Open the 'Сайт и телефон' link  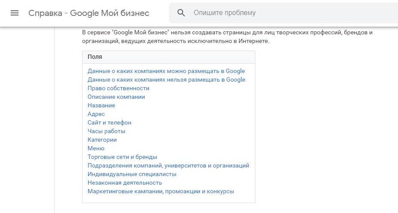coord(109,123)
